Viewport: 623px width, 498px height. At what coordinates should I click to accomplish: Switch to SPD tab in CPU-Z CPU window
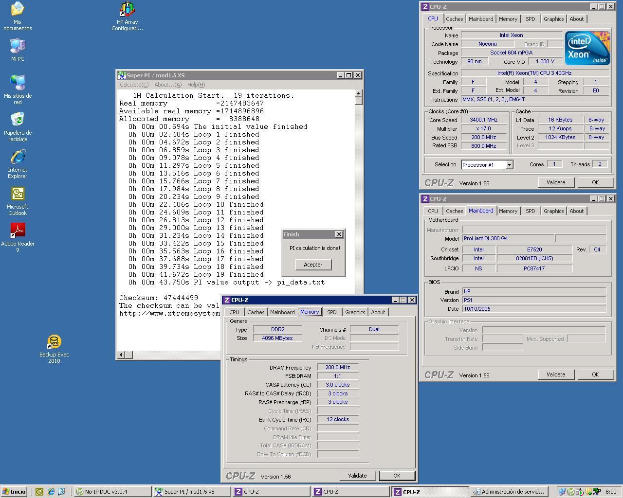(x=531, y=19)
